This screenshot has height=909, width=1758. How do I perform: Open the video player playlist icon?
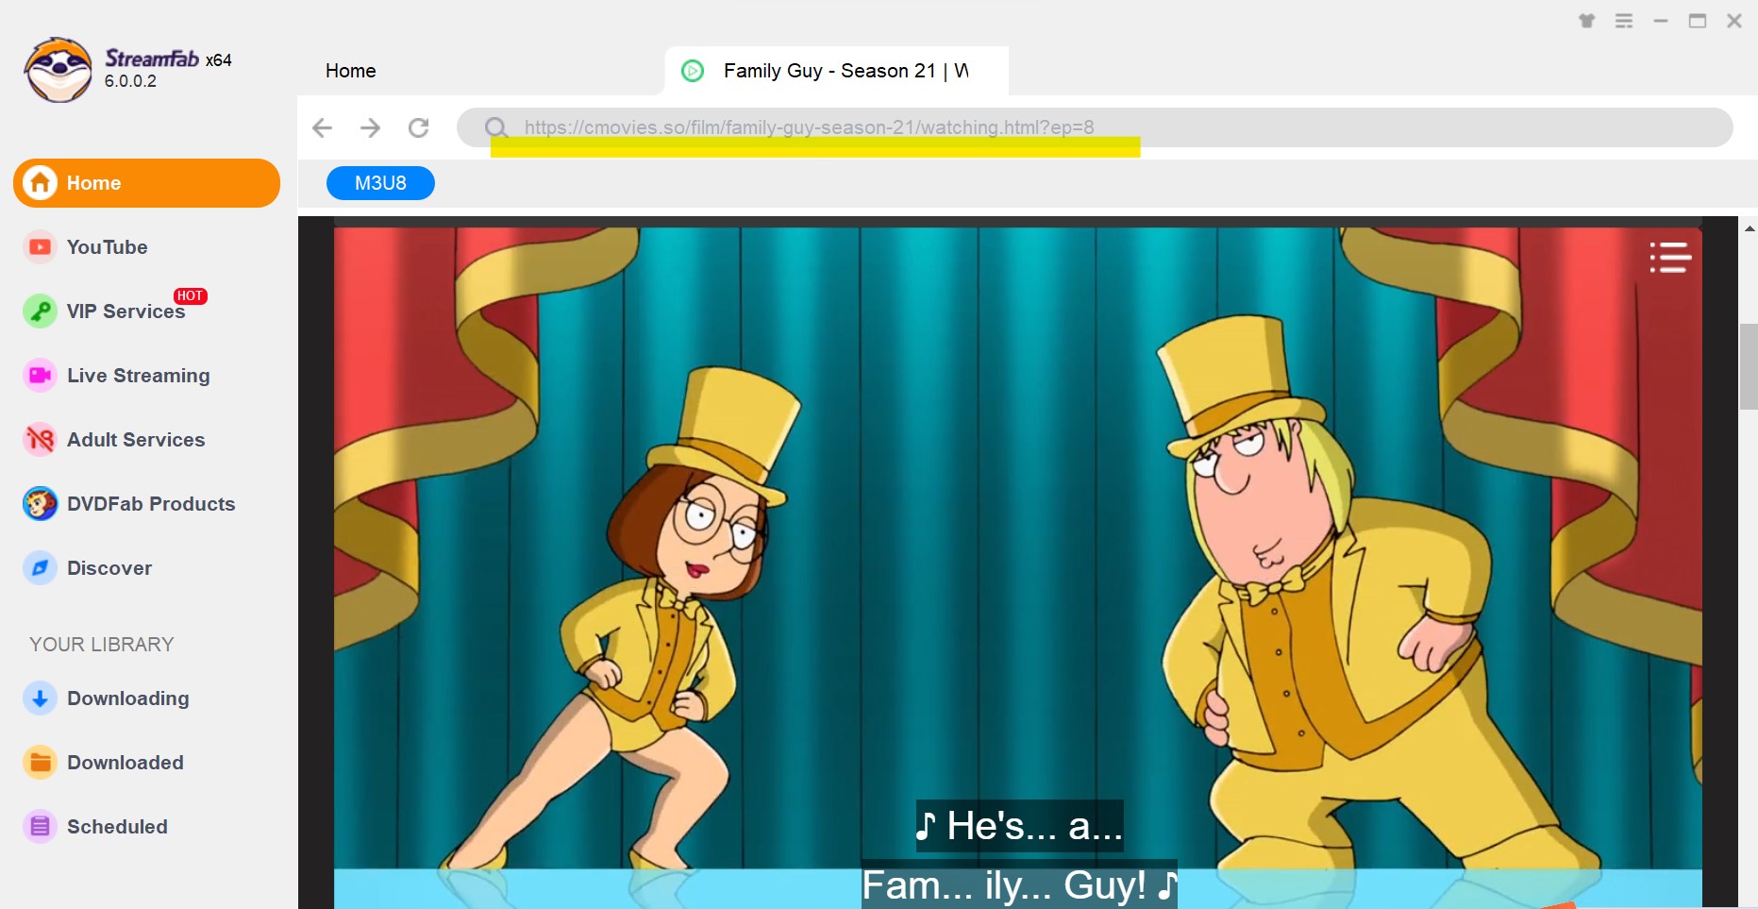(x=1670, y=257)
